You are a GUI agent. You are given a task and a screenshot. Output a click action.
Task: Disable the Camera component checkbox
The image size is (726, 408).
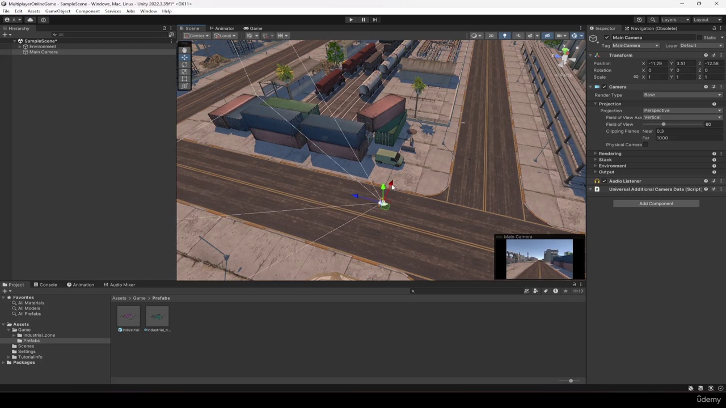604,87
